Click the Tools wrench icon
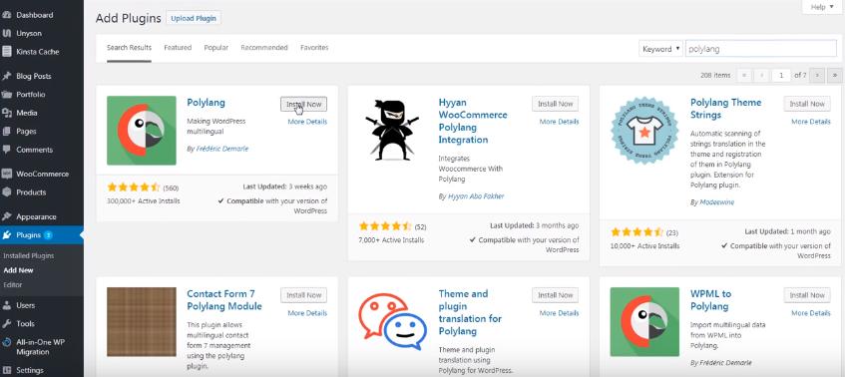 pyautogui.click(x=7, y=324)
